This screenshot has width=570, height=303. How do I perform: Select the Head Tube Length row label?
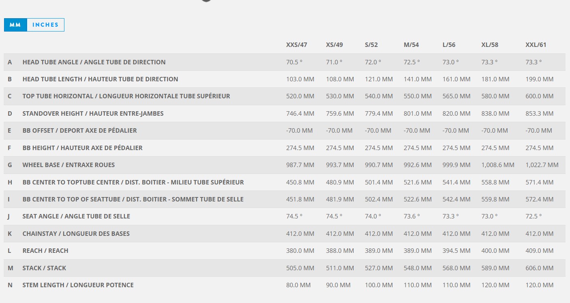click(100, 79)
